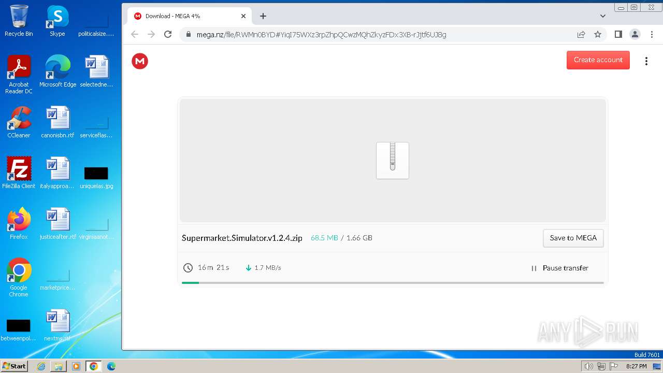Open Microsoft Edge desktop shortcut
Viewport: 663px width, 373px height.
click(x=57, y=71)
